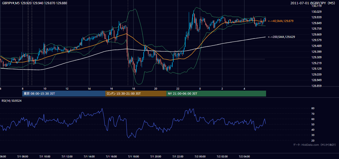Click the RSI 40 level label

tap(313, 130)
